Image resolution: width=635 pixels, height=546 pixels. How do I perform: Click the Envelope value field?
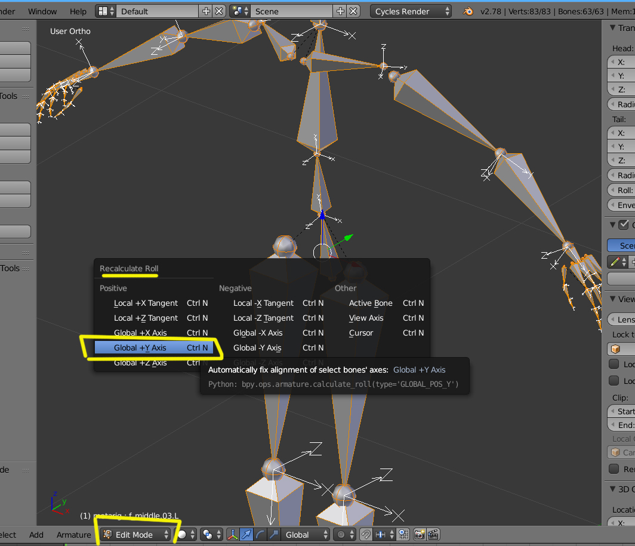(x=621, y=205)
